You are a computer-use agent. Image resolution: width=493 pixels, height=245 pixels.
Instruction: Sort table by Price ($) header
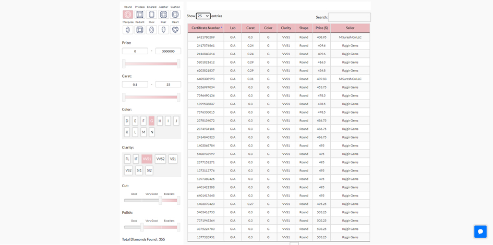pos(322,28)
